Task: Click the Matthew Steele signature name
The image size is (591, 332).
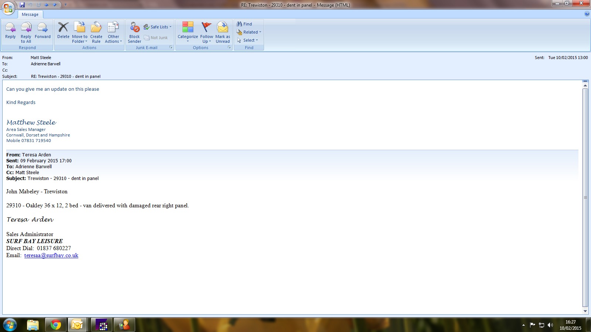Action: point(31,122)
